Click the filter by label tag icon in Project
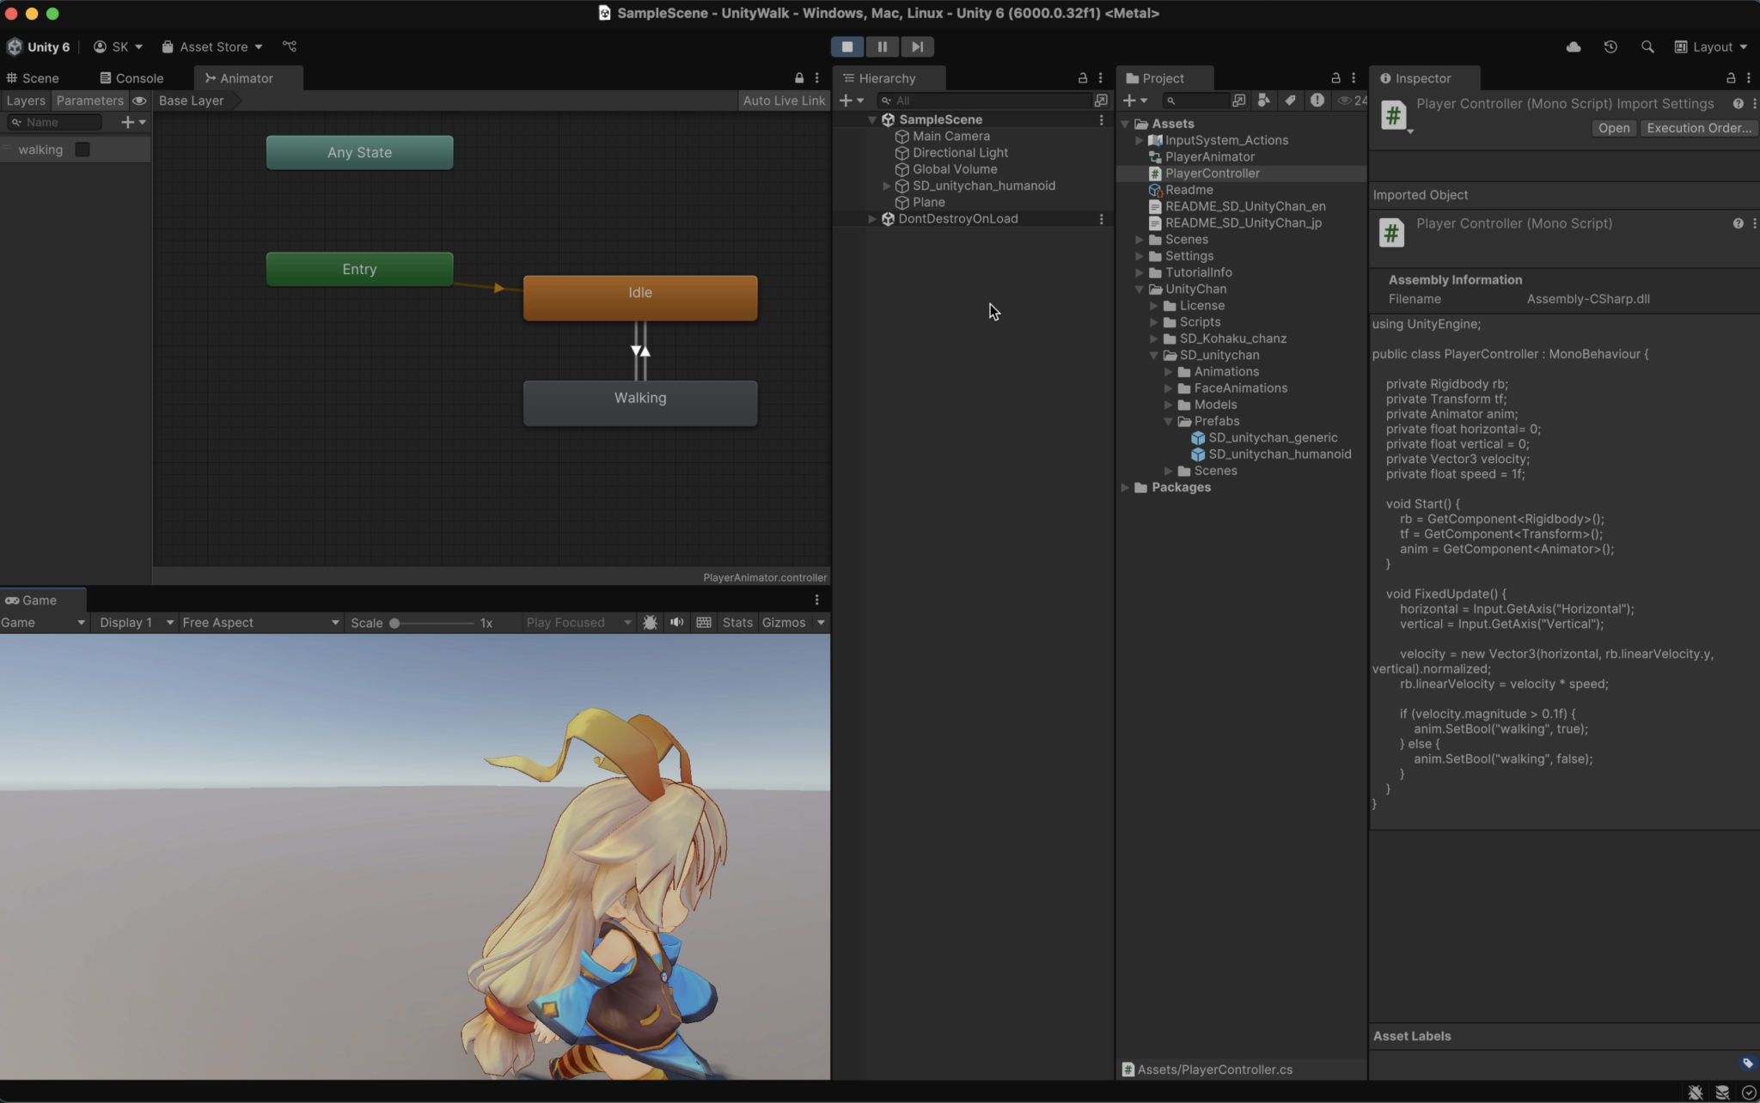Viewport: 1760px width, 1103px height. click(1290, 101)
